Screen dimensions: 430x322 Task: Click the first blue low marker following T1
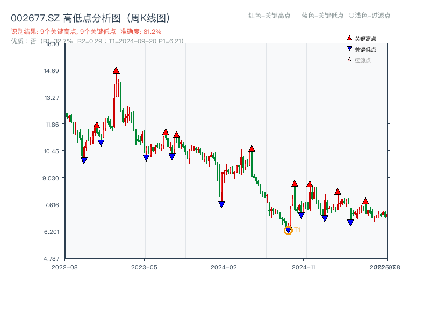(x=301, y=215)
